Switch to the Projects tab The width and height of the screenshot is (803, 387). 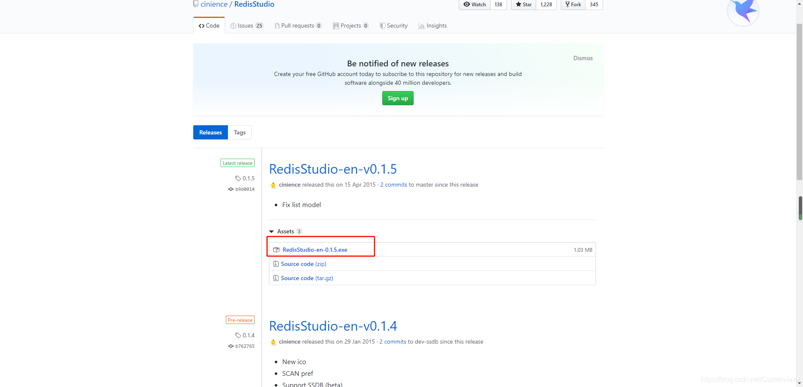pos(350,25)
